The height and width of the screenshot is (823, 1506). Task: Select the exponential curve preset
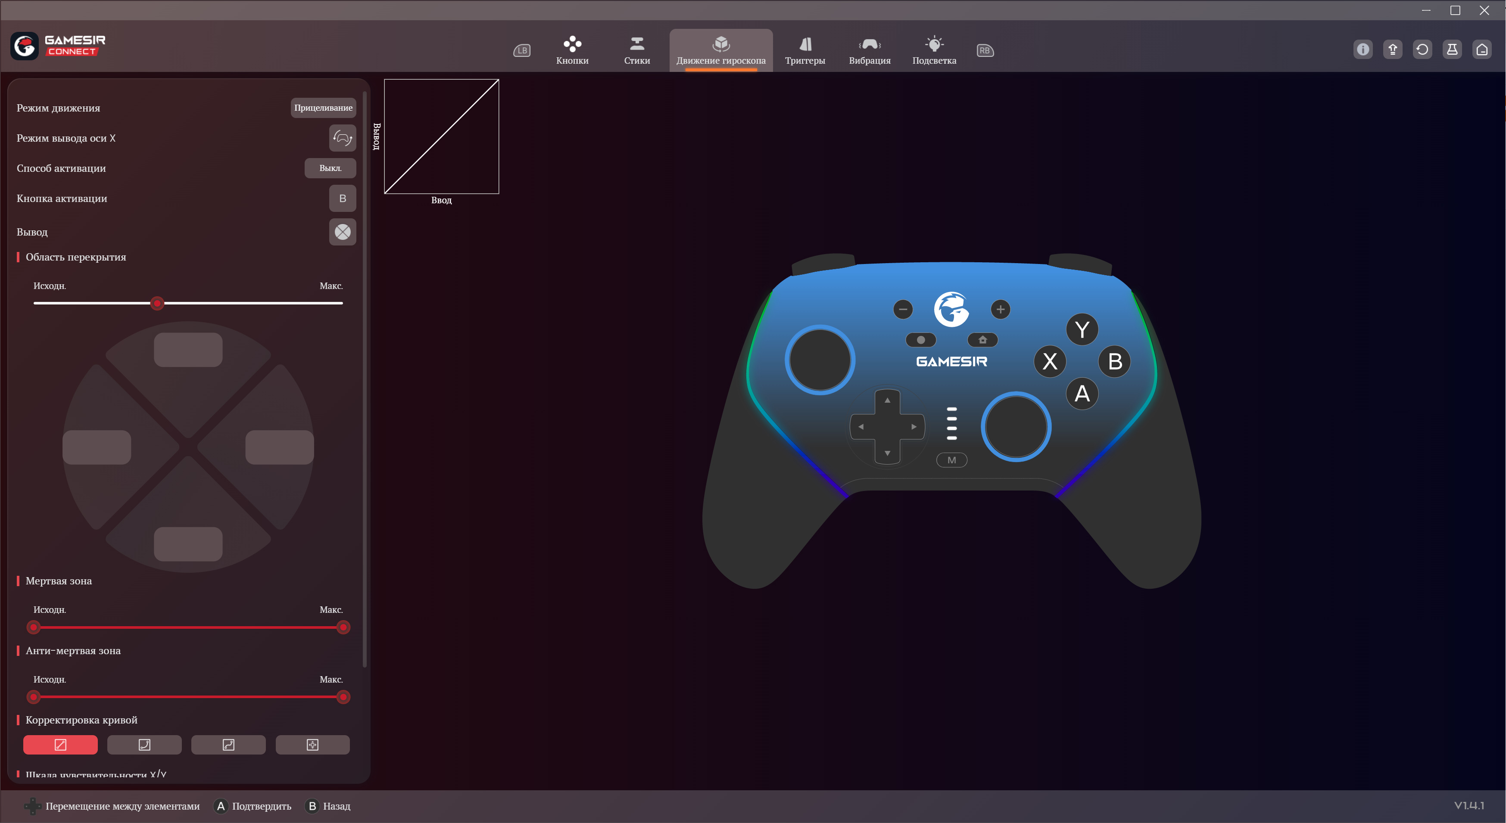pos(144,744)
